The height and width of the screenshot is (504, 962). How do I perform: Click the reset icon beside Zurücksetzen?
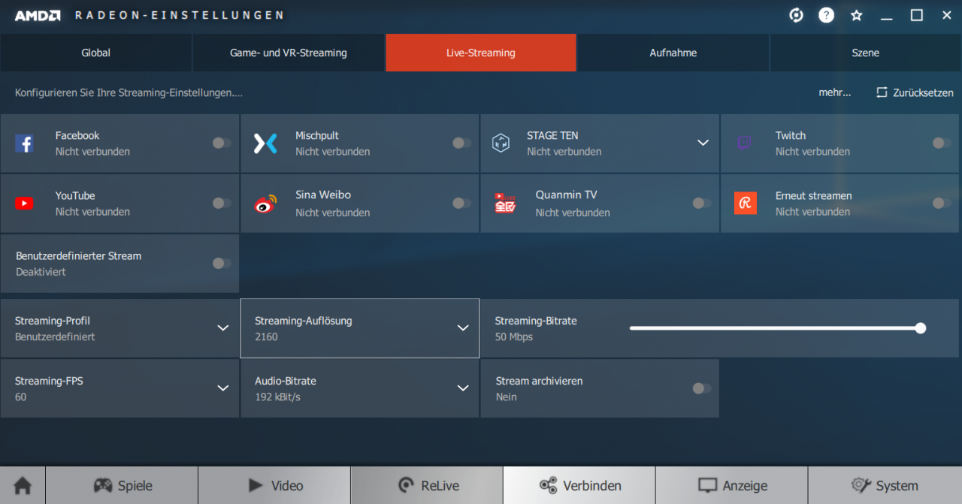(882, 92)
